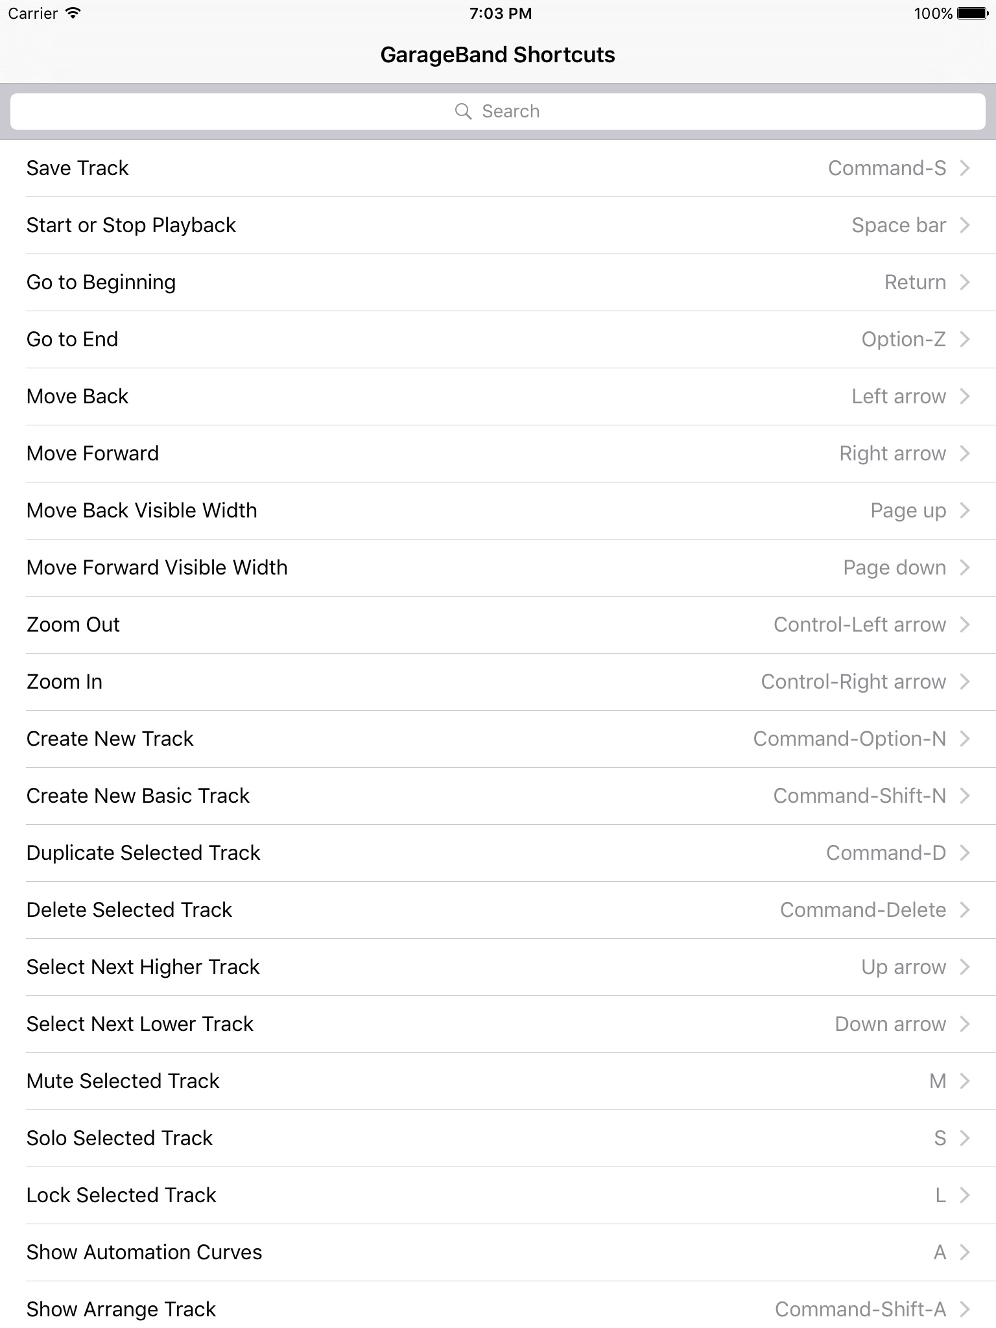Choose the Zoom In list item
The height and width of the screenshot is (1328, 996).
pyautogui.click(x=498, y=682)
